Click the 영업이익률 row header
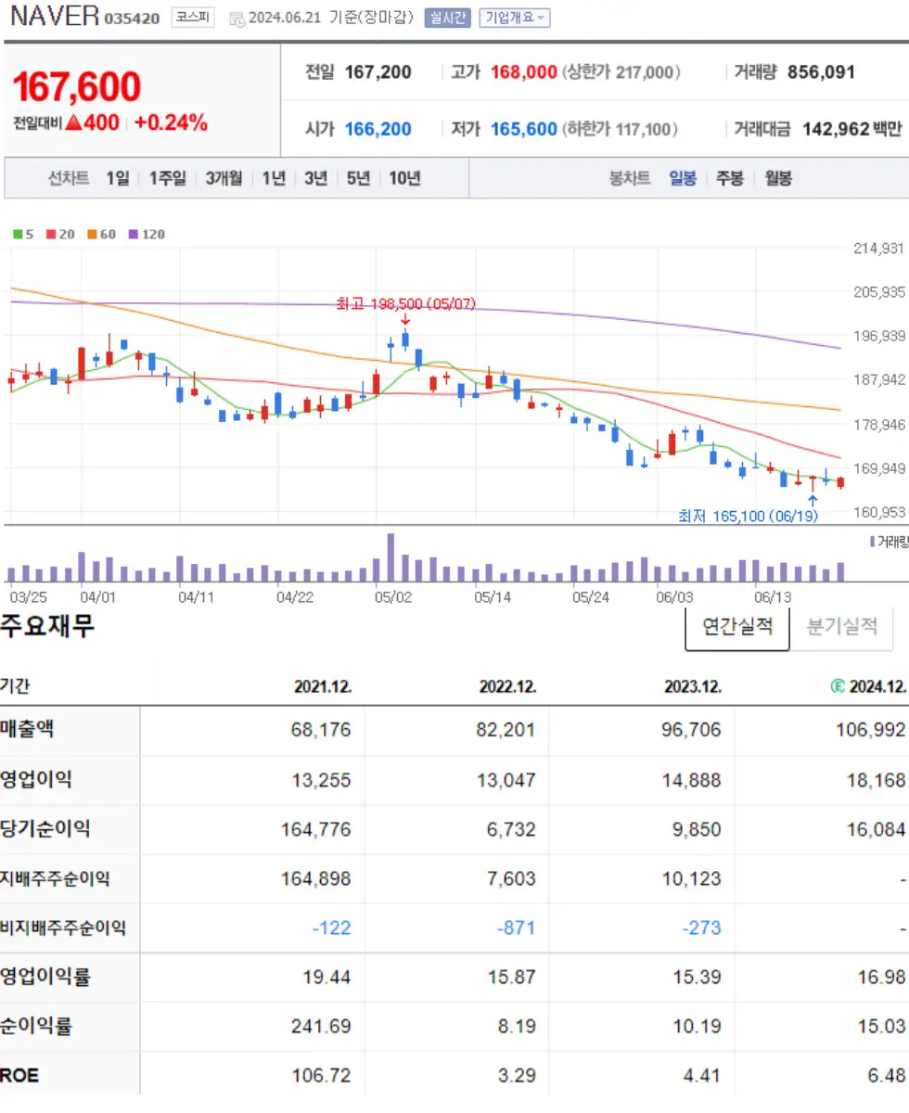 [x=45, y=977]
